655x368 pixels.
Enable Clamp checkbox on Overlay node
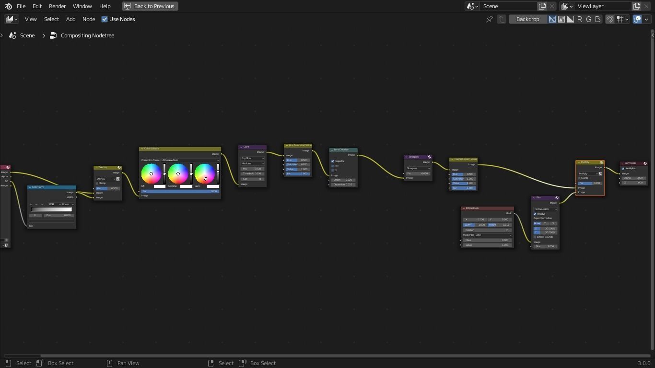pos(97,183)
